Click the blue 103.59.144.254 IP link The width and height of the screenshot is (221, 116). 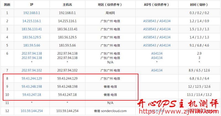click(x=32, y=111)
